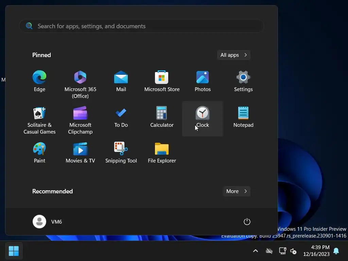This screenshot has width=348, height=261.
Task: Open the Paint app
Action: pos(39,153)
